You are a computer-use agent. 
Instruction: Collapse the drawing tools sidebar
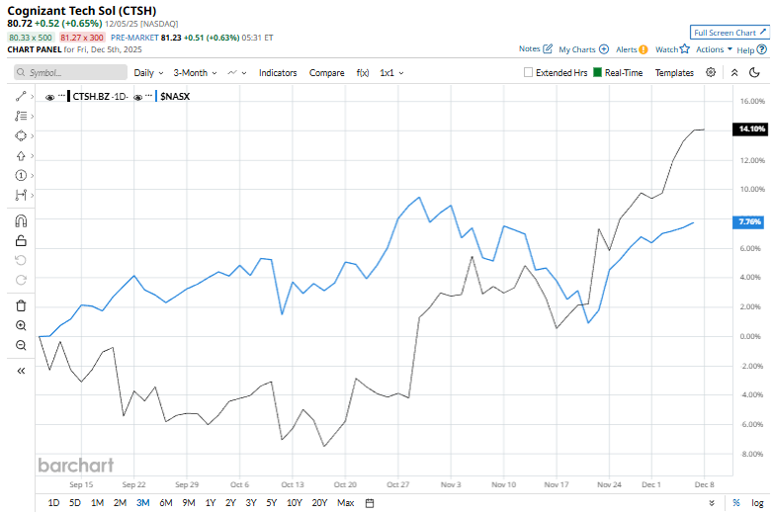coord(21,371)
